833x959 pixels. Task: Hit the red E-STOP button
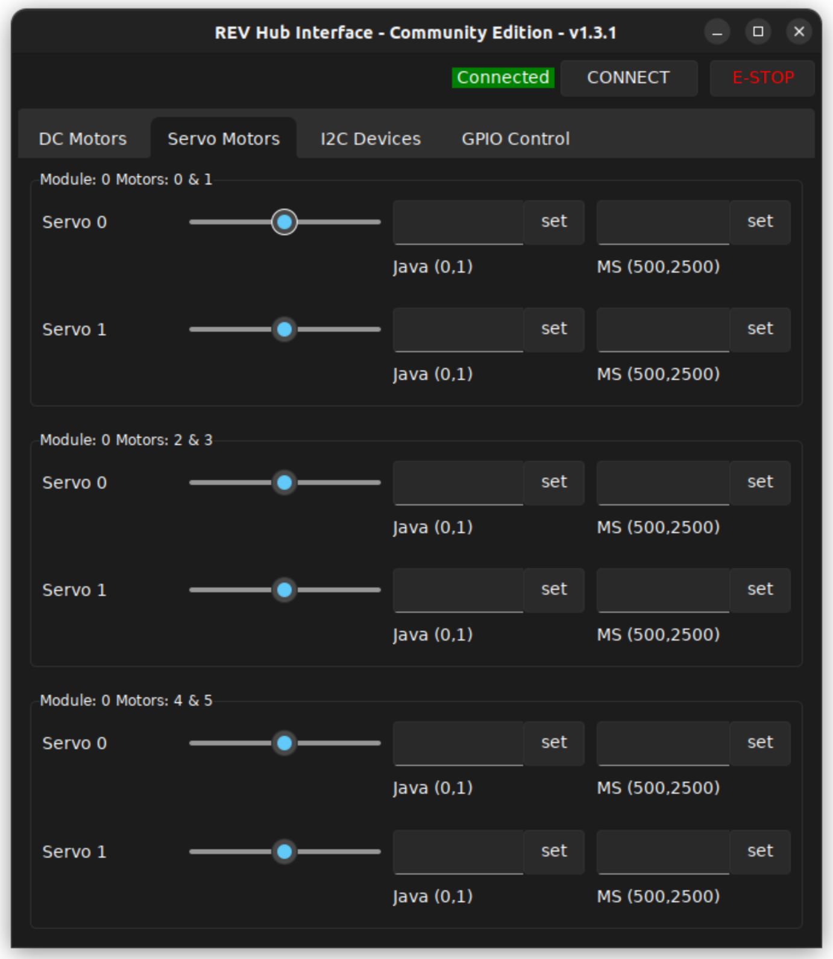coord(762,78)
